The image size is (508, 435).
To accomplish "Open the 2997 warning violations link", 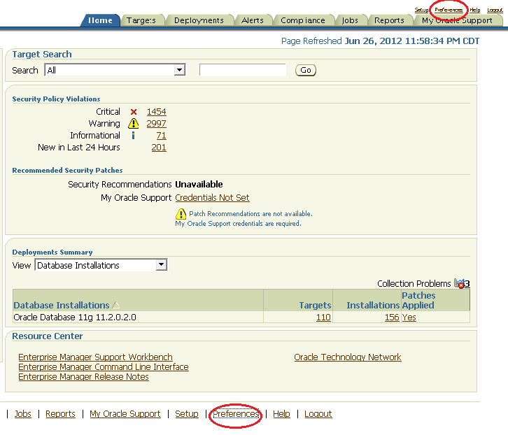I will click(157, 124).
